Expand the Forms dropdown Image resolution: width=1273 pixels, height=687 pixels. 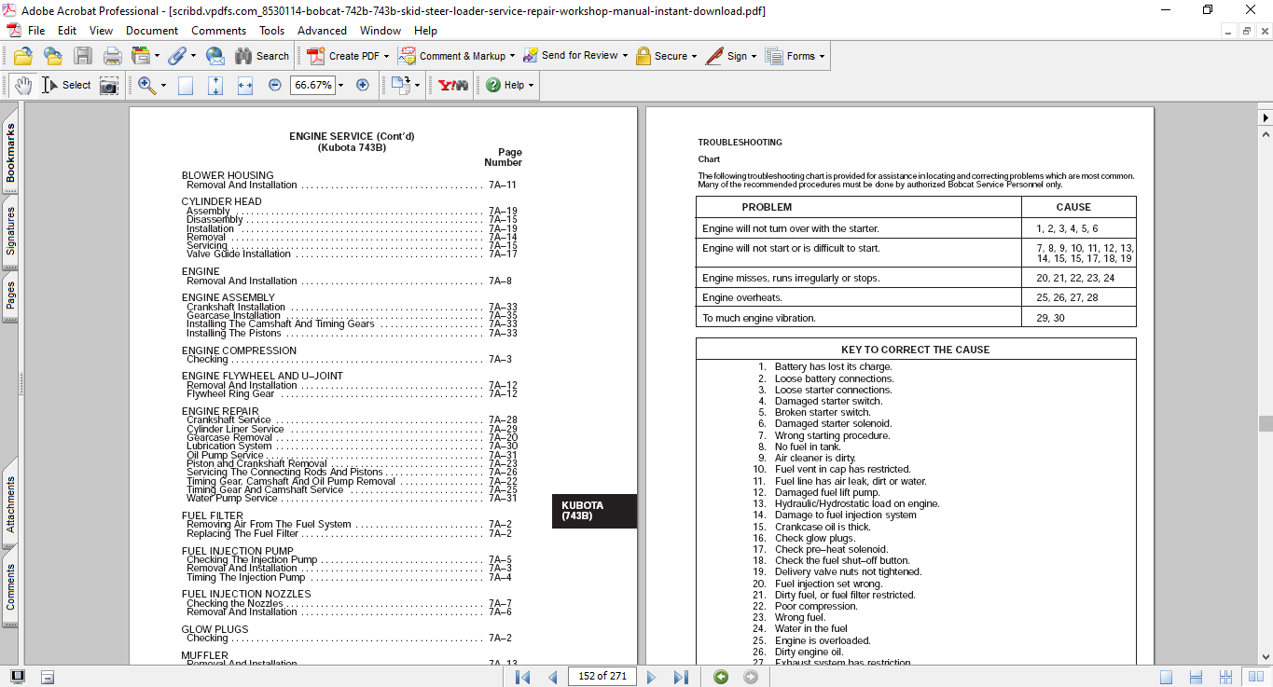822,56
